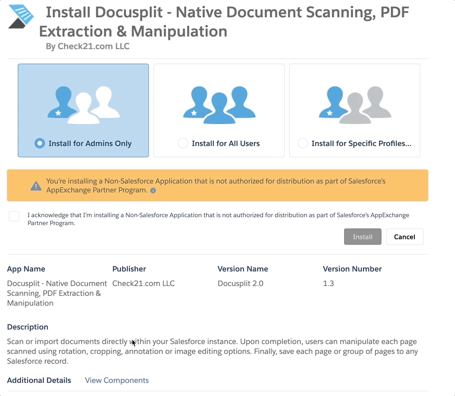This screenshot has width=455, height=396.
Task: Check the acknowledge Non-Salesforce Application checkbox
Action: coord(14,216)
